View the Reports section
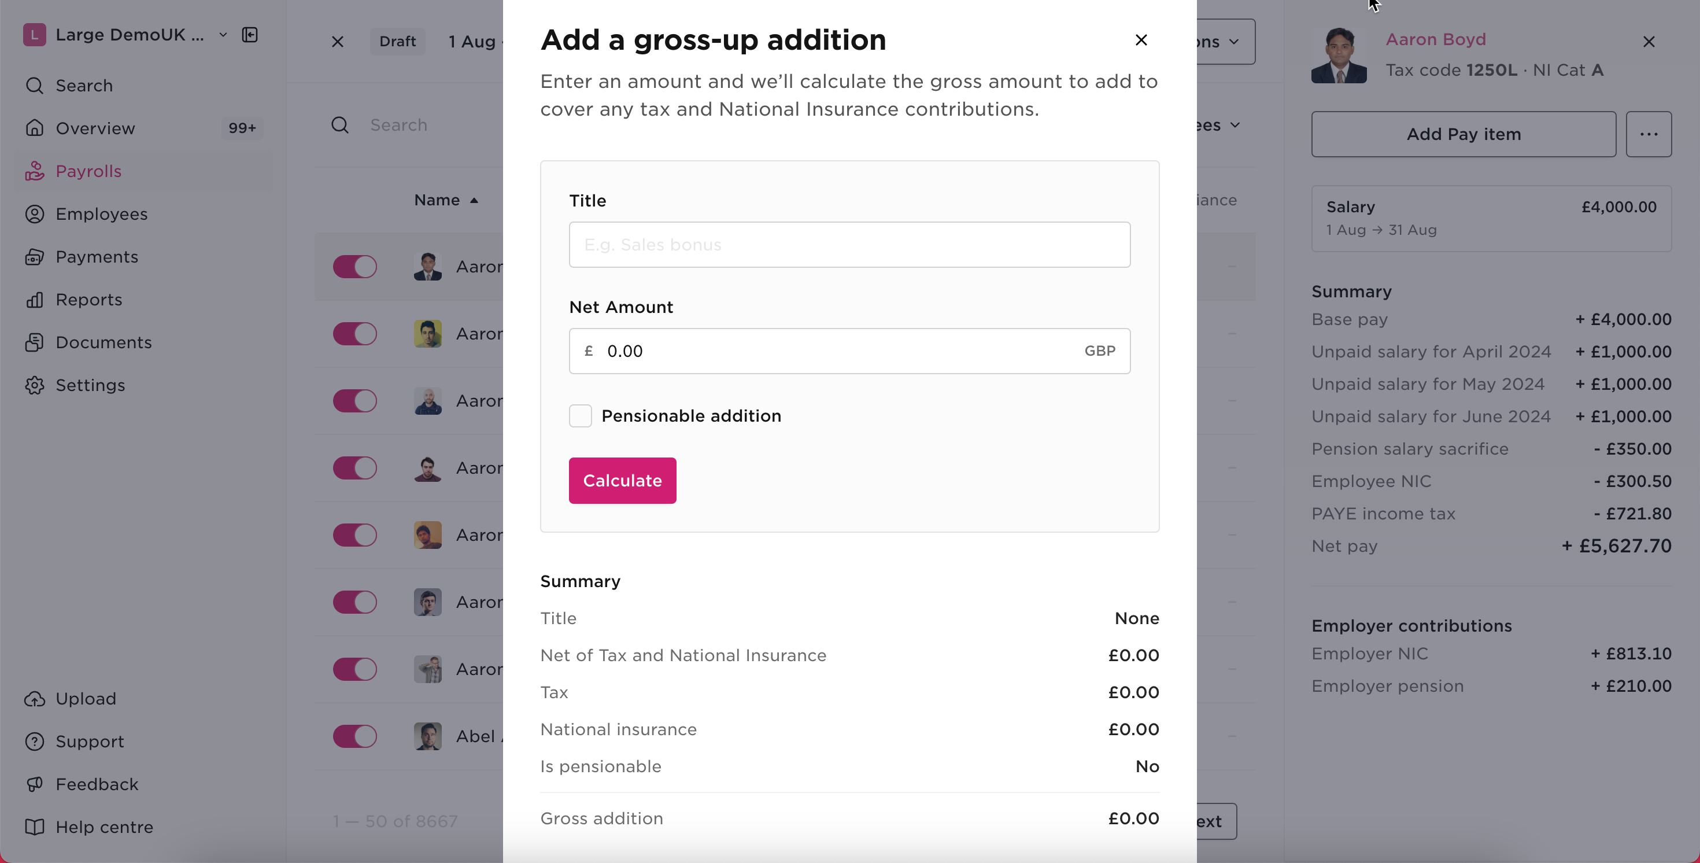The width and height of the screenshot is (1700, 863). 89,299
